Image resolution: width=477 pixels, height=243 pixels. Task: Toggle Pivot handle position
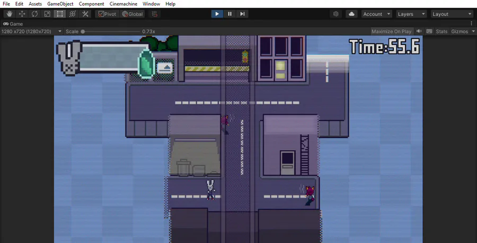click(107, 14)
